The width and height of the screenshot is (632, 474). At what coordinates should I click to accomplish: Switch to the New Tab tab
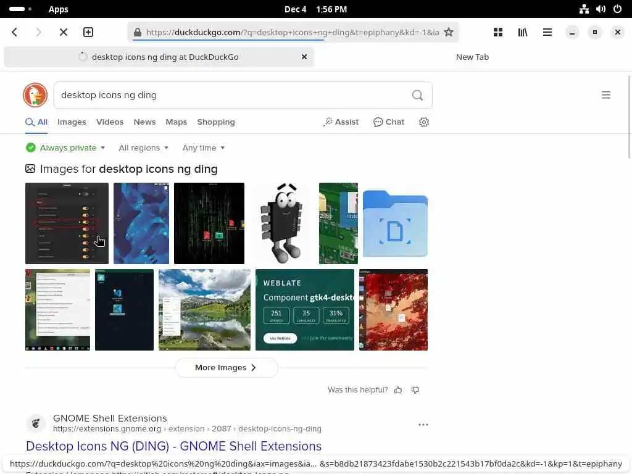point(472,57)
